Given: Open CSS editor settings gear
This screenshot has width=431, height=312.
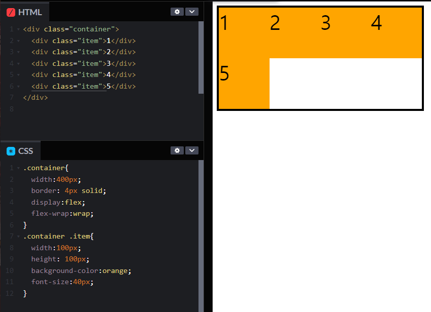Looking at the screenshot, I should 177,150.
